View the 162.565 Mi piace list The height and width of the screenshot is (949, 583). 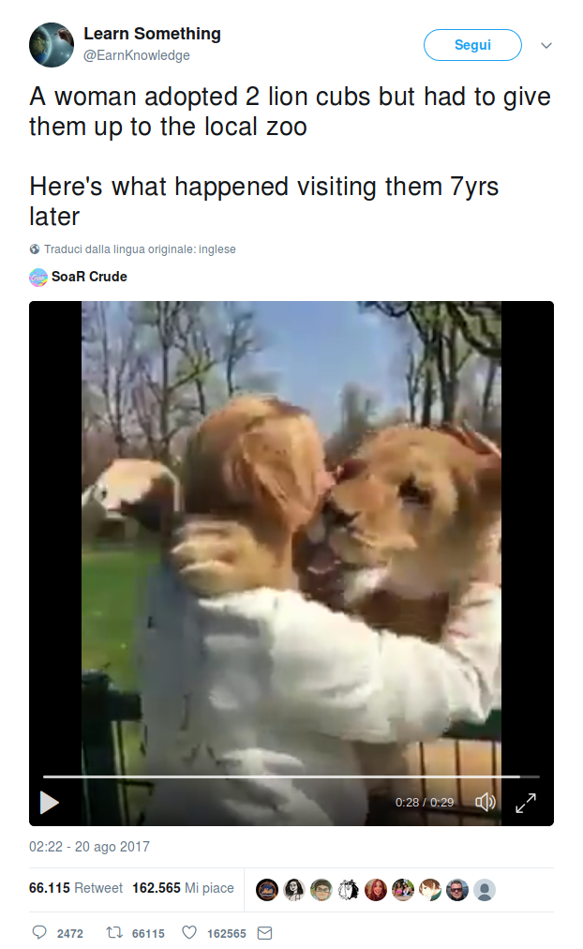point(184,888)
